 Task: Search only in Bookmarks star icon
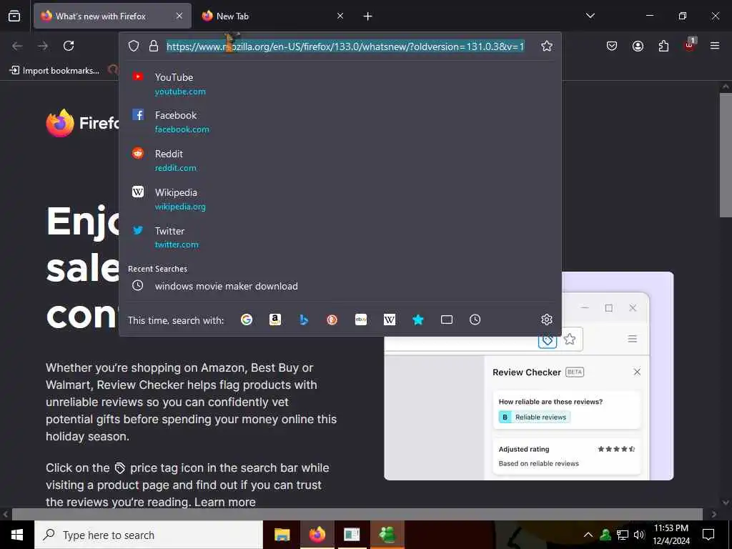coord(417,320)
